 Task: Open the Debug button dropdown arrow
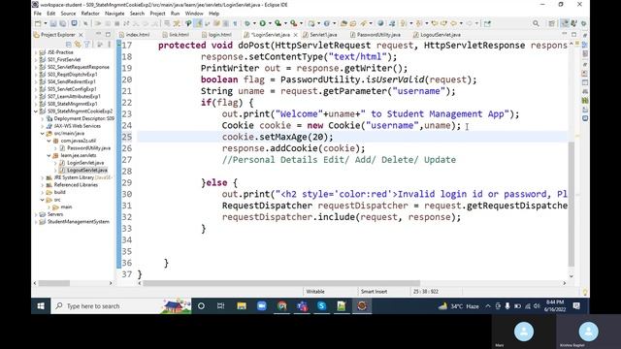(254, 23)
